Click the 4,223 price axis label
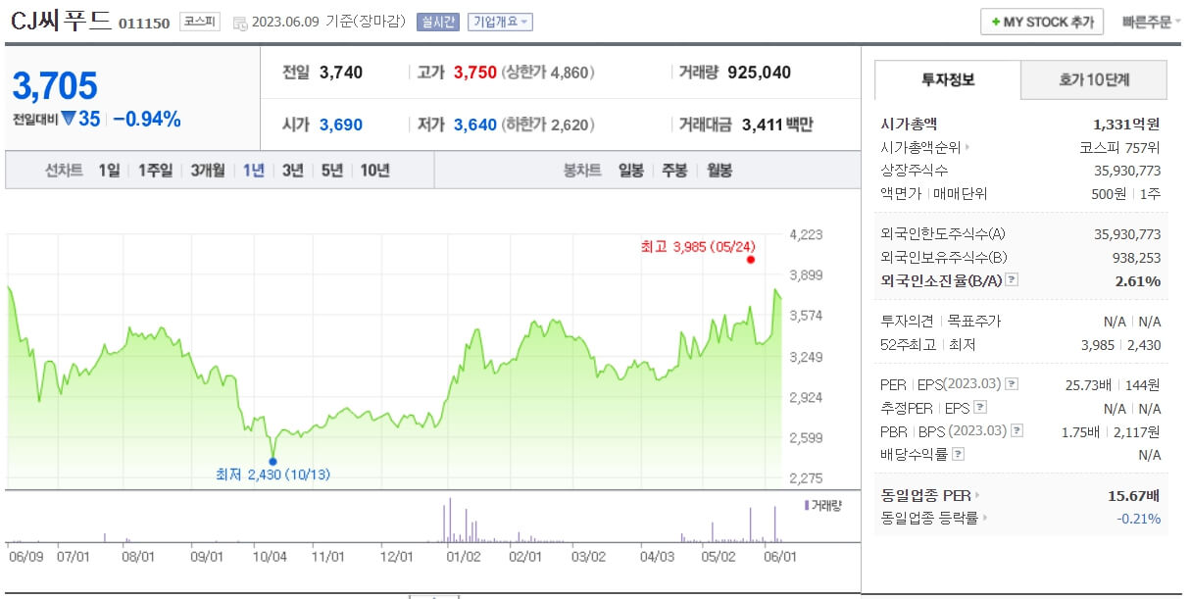Viewport: 1190px width, 599px height. pyautogui.click(x=807, y=234)
